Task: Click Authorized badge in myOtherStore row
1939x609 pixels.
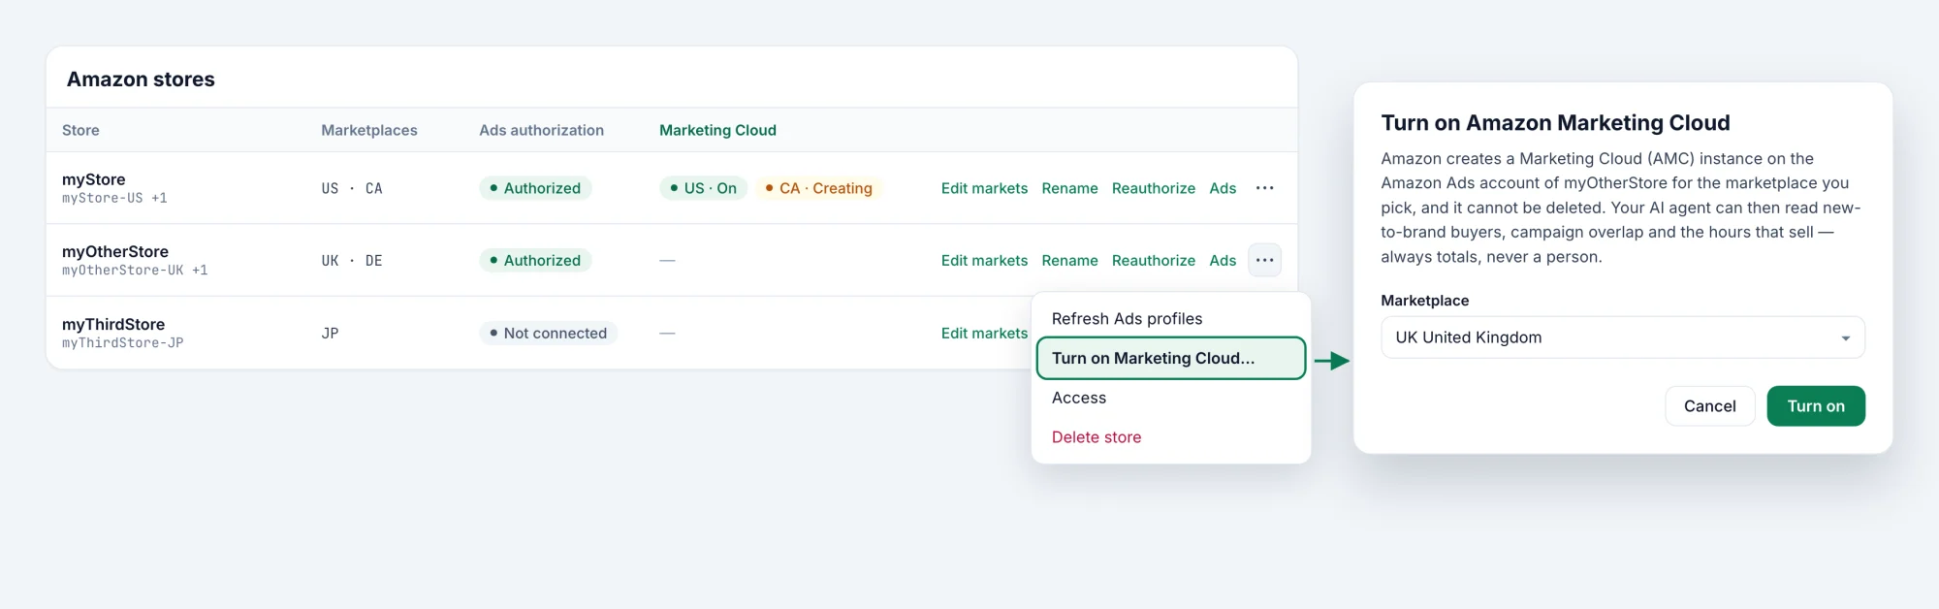Action: [x=535, y=260]
